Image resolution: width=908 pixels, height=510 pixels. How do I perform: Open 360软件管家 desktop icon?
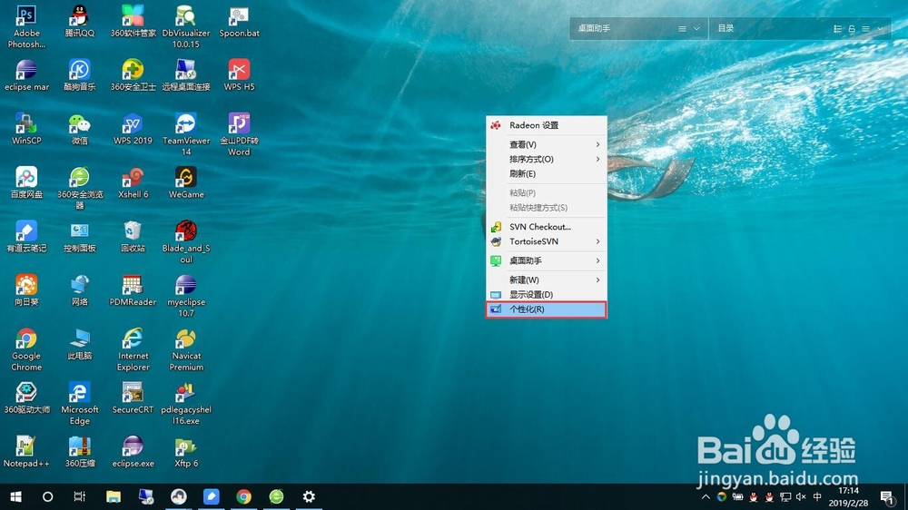click(133, 22)
